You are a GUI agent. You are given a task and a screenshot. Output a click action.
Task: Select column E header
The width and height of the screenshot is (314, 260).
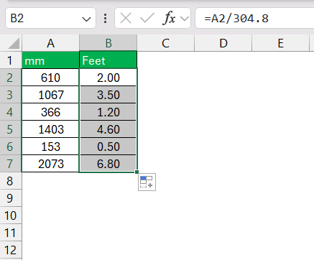click(281, 43)
